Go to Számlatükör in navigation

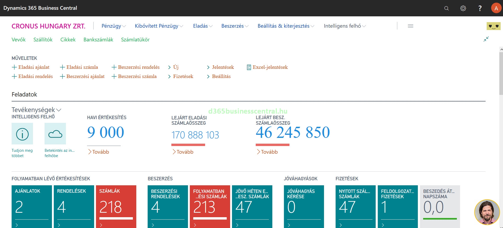pos(135,40)
